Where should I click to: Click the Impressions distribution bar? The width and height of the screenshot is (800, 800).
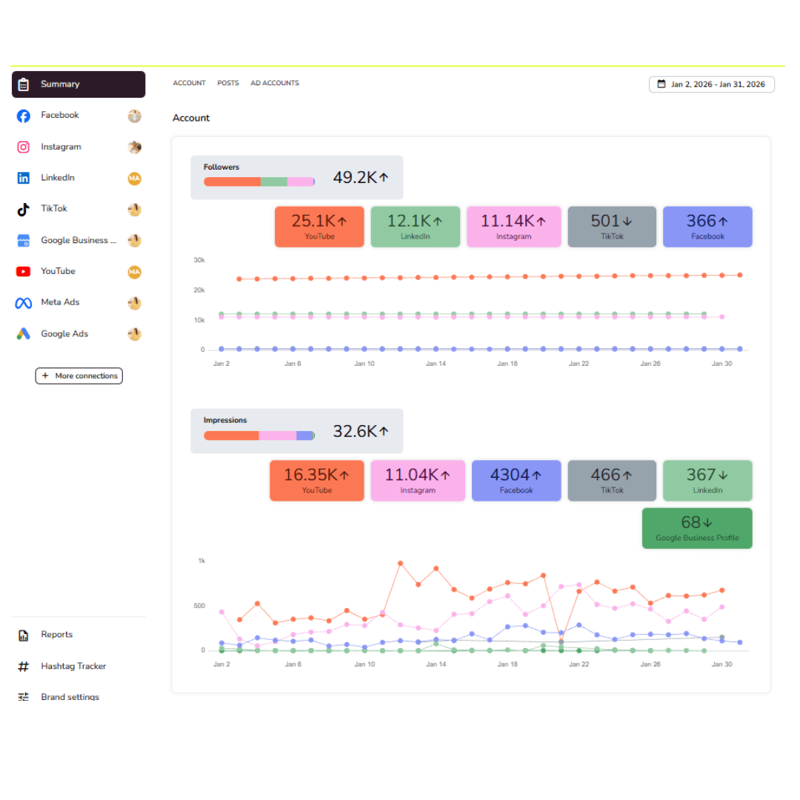(x=259, y=436)
